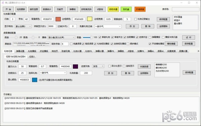Expand the 播者 voice selection dropdown

coord(61,38)
